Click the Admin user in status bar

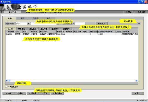(x=24, y=100)
